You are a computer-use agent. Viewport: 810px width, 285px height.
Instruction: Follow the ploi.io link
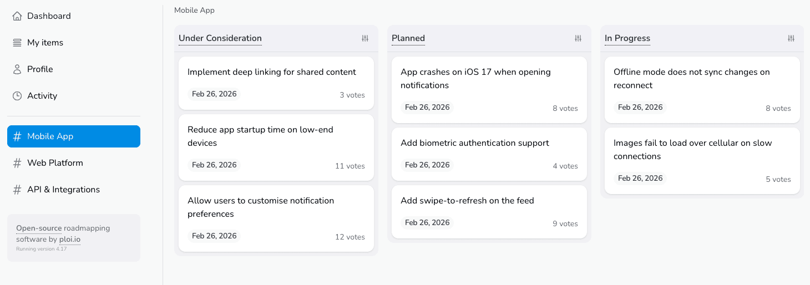click(70, 240)
